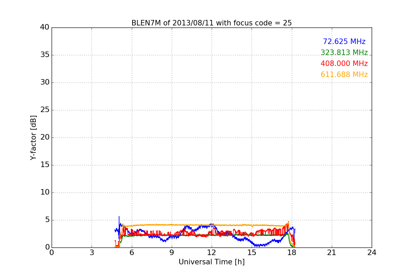
Task: Select the 72.625 MHz legend label
Action: [344, 42]
